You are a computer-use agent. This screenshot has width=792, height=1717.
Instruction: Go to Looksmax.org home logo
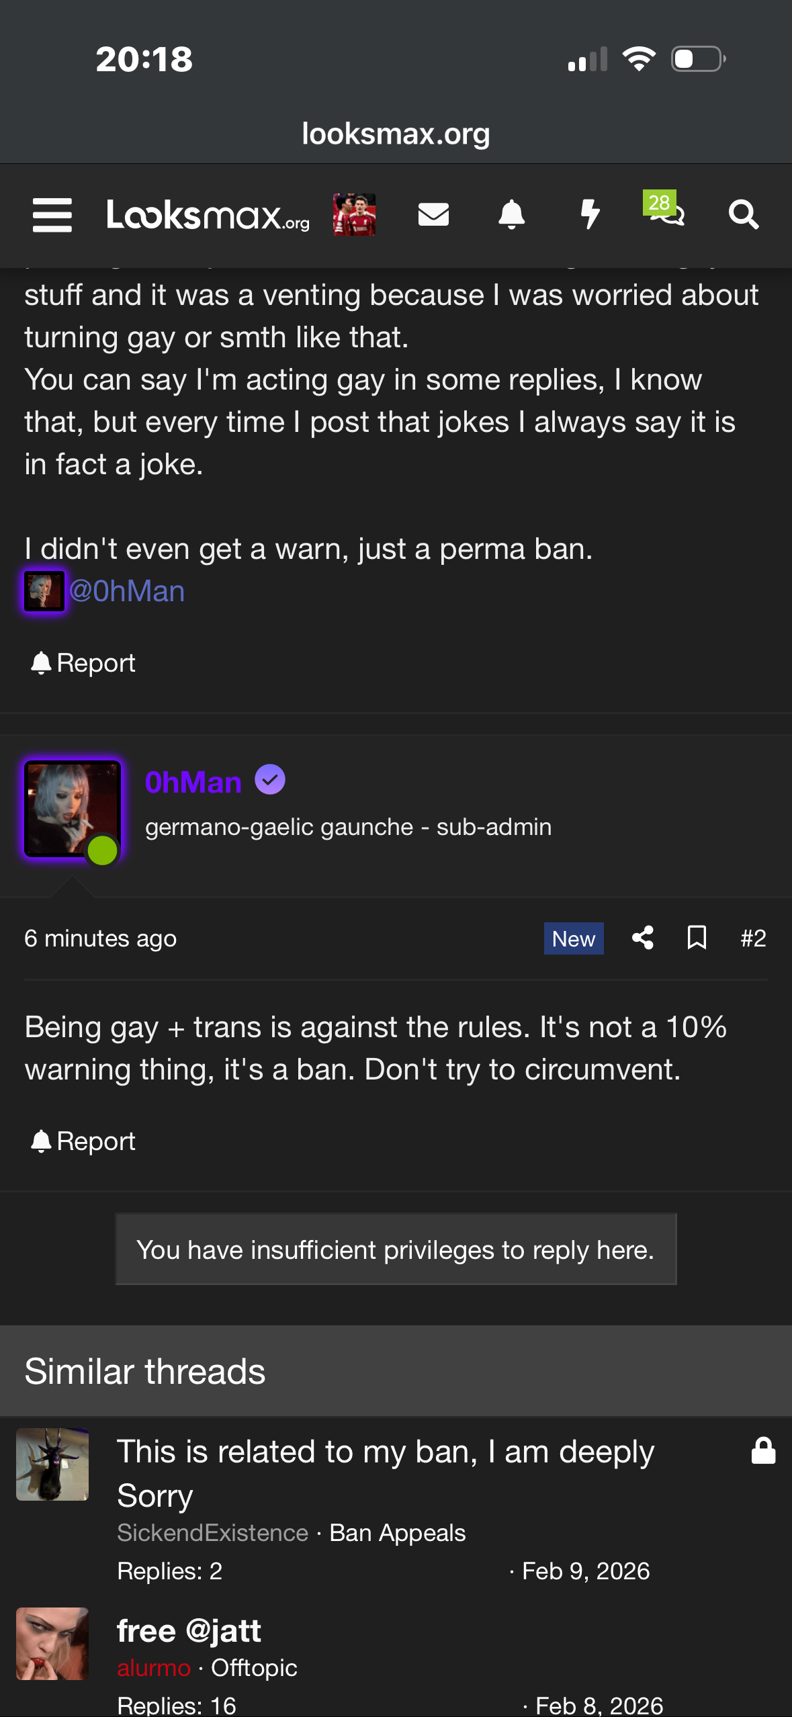coord(208,215)
